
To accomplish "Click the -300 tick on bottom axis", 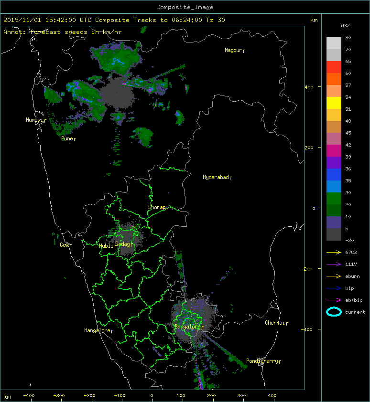I will coord(59,396).
